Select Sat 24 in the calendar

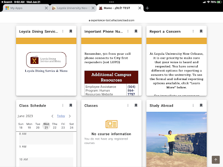coord(71,126)
